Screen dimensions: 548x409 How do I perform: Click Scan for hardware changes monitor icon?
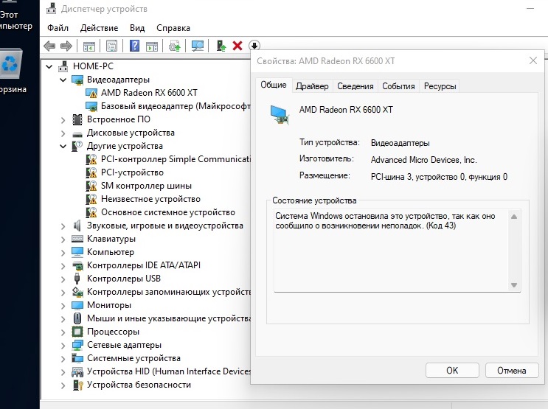tap(198, 46)
